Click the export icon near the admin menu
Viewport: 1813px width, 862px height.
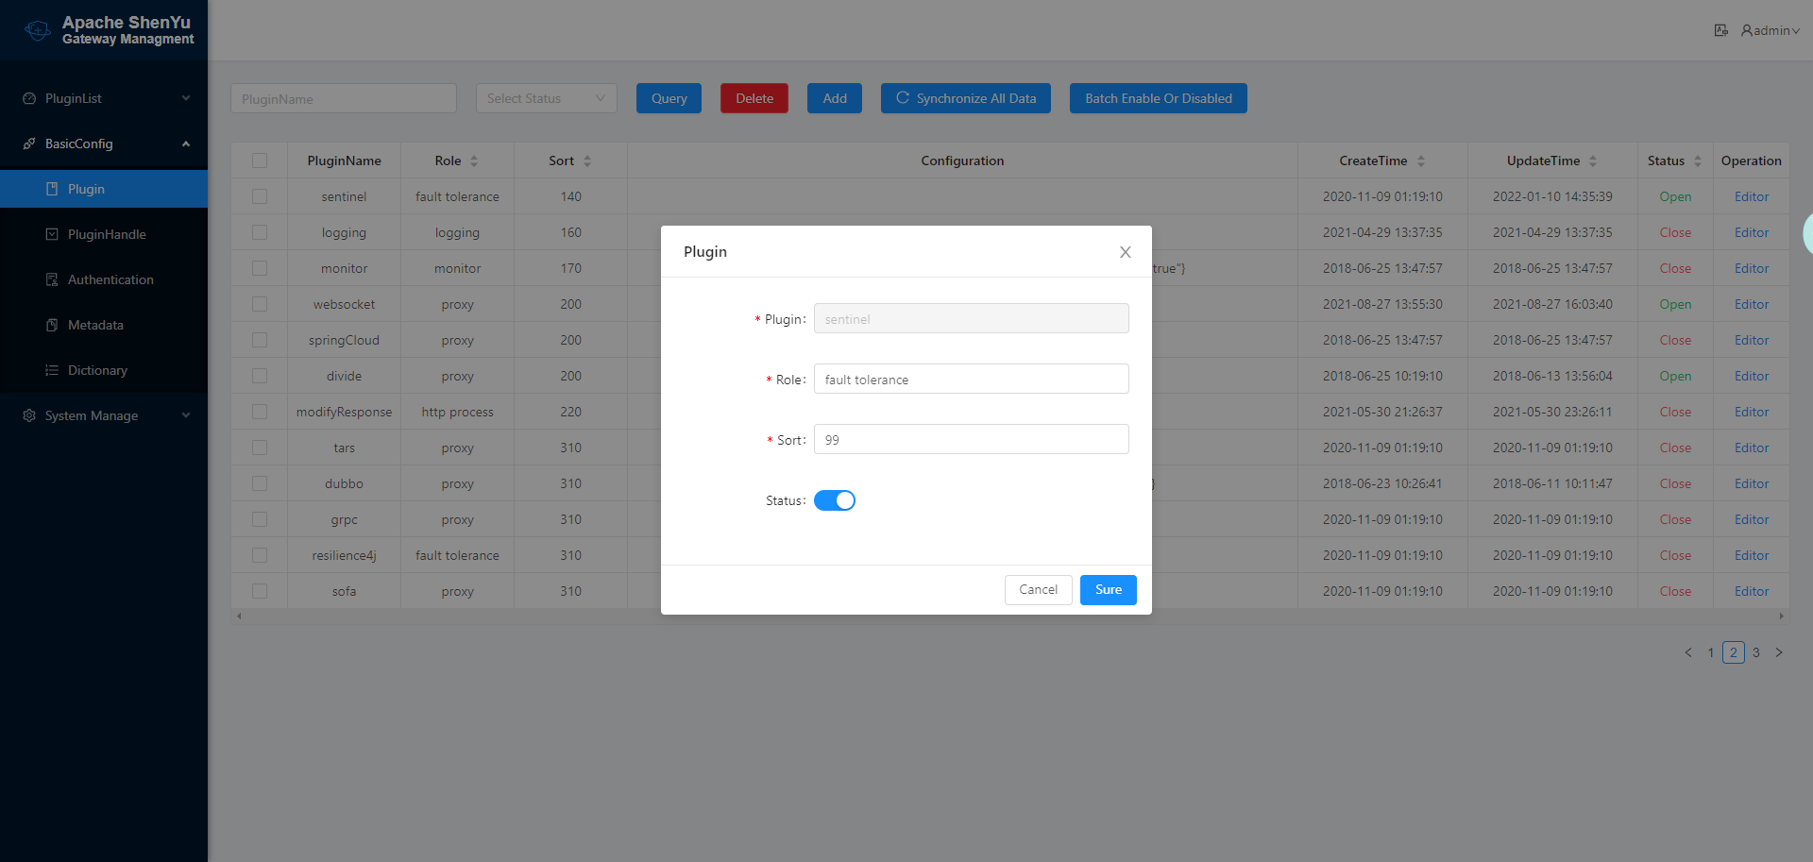[x=1721, y=30]
